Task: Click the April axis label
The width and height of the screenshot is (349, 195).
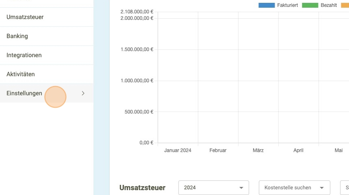Action: 298,150
